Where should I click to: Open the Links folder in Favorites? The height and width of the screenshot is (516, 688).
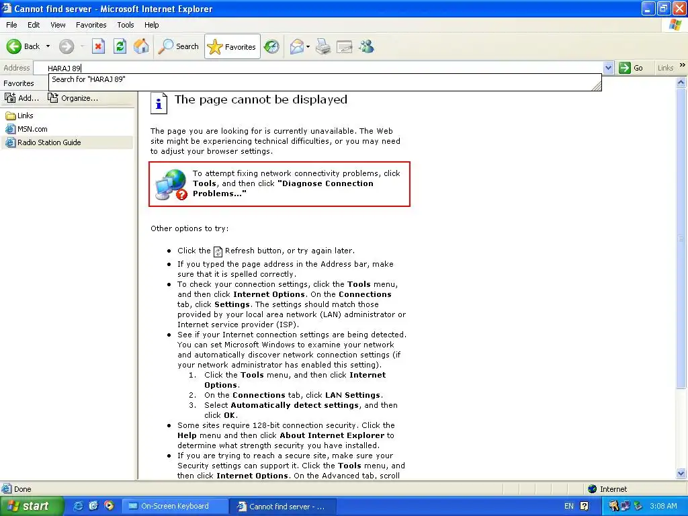click(19, 116)
